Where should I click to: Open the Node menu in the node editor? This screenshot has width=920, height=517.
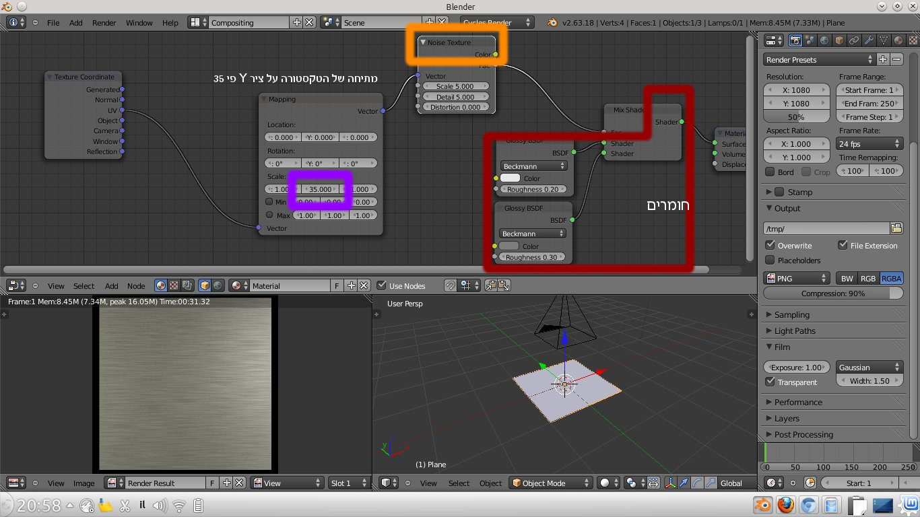tap(136, 285)
